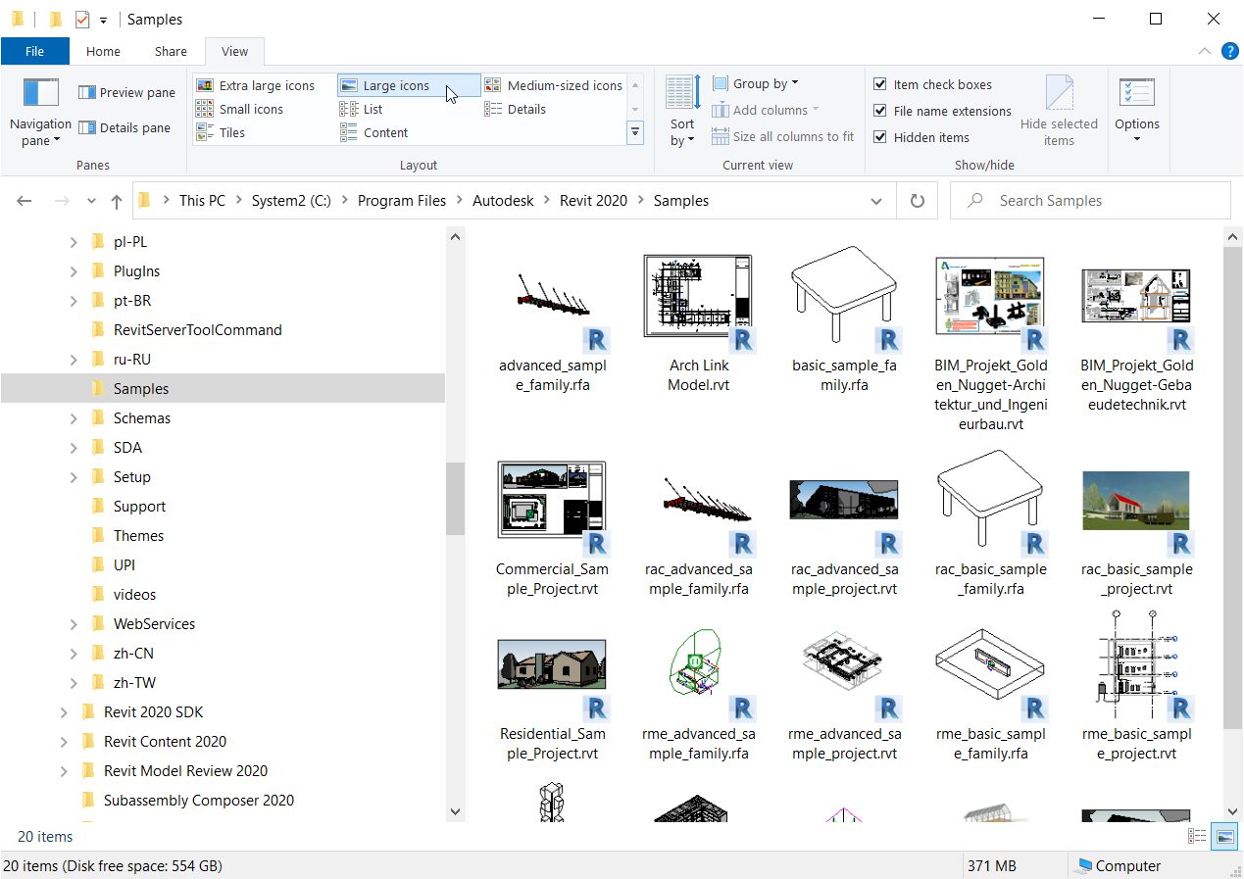The width and height of the screenshot is (1244, 879).
Task: Switch to large thumbnails view in status bar
Action: pyautogui.click(x=1223, y=836)
